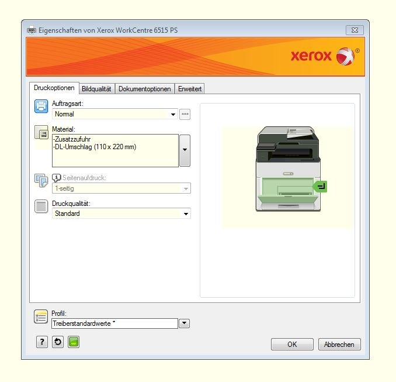396x382 pixels.
Task: Click the '-Zusatzzufuhr' material line
Action: tap(71, 139)
